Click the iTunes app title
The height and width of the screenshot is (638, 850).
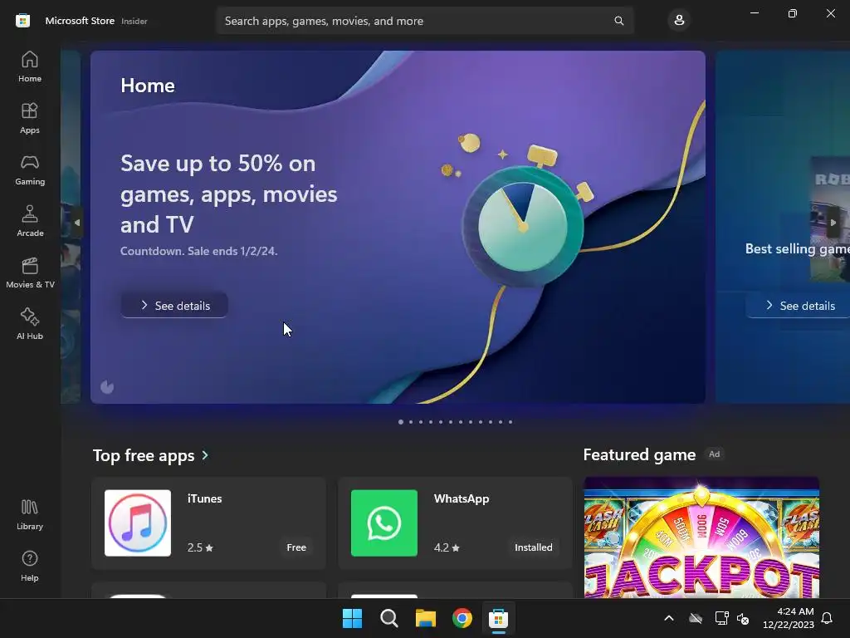tap(204, 498)
